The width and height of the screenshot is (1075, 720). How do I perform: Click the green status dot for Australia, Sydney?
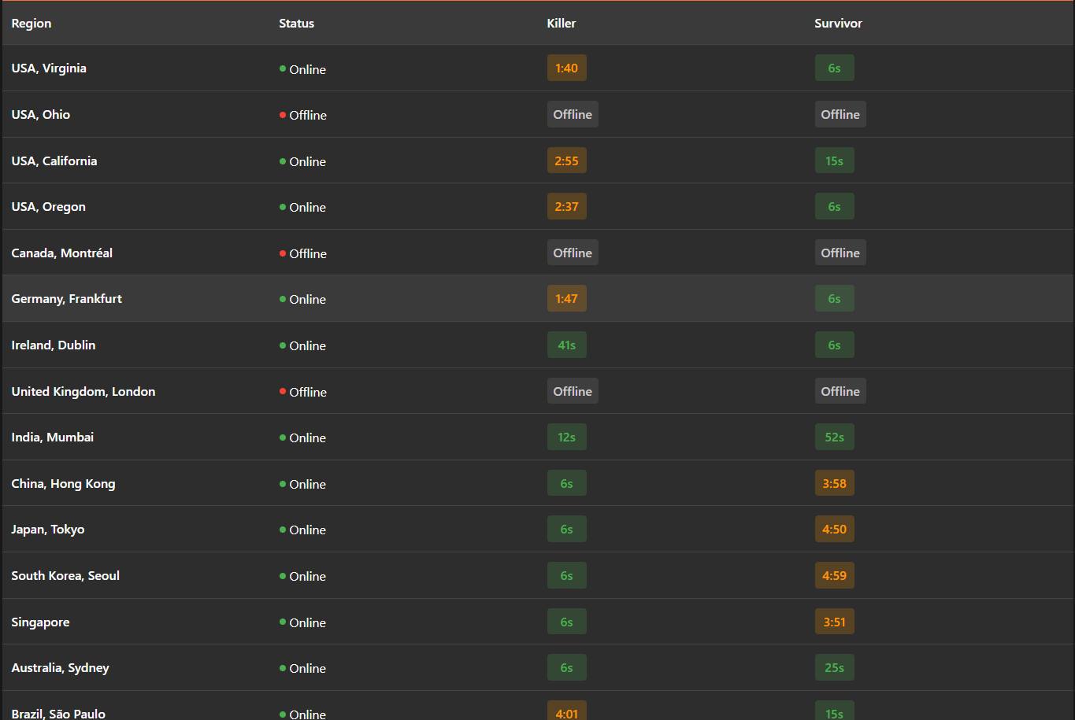(283, 668)
